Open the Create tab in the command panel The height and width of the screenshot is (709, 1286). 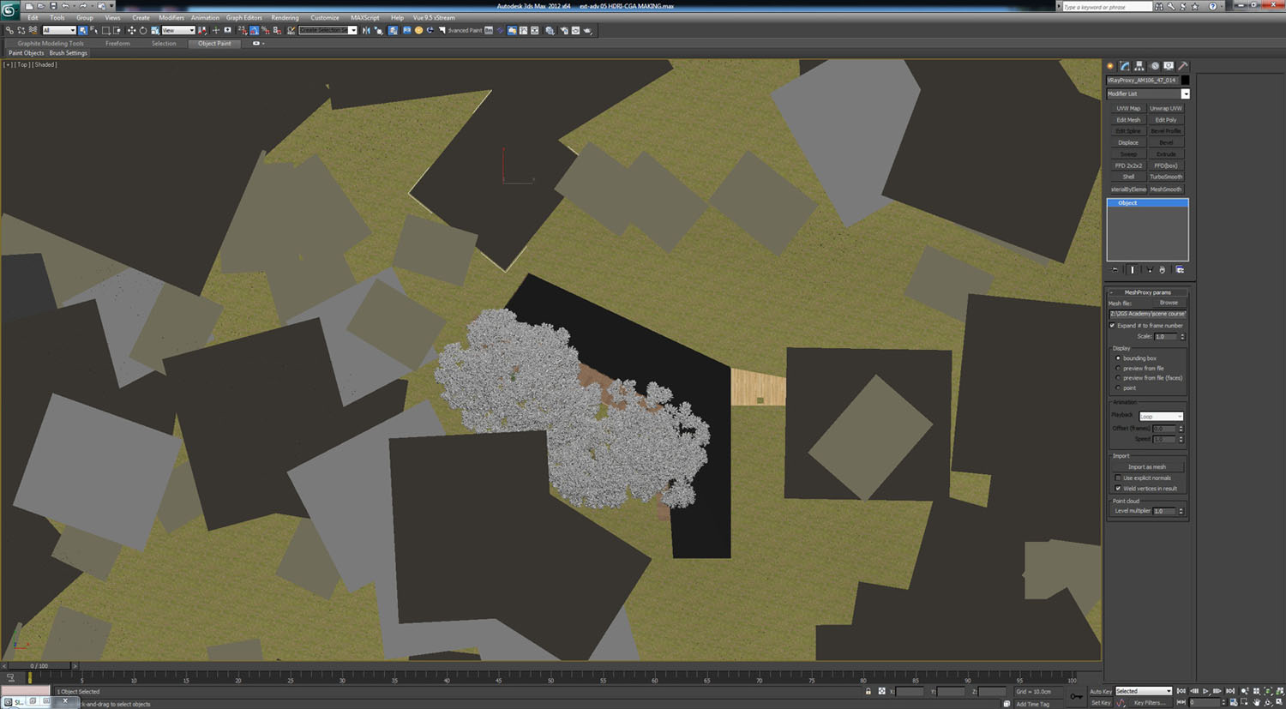pos(1110,66)
